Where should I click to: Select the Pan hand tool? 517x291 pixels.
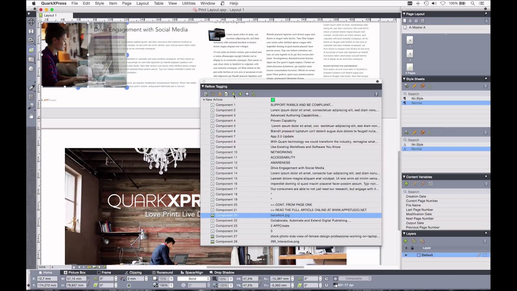31,116
